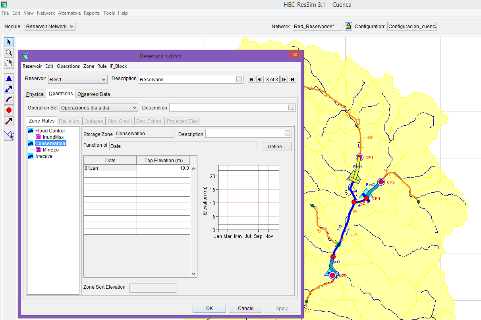Viewport: 481px width, 320px height.
Task: Open reservoir Description ellipsis editor
Action: [x=239, y=79]
